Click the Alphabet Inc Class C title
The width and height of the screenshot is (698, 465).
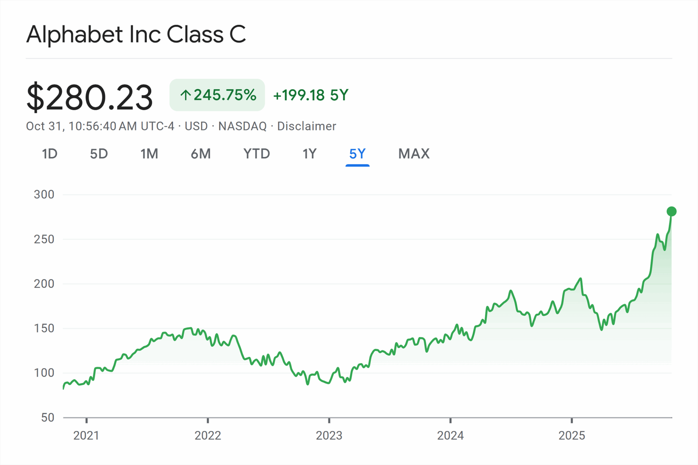coord(136,34)
